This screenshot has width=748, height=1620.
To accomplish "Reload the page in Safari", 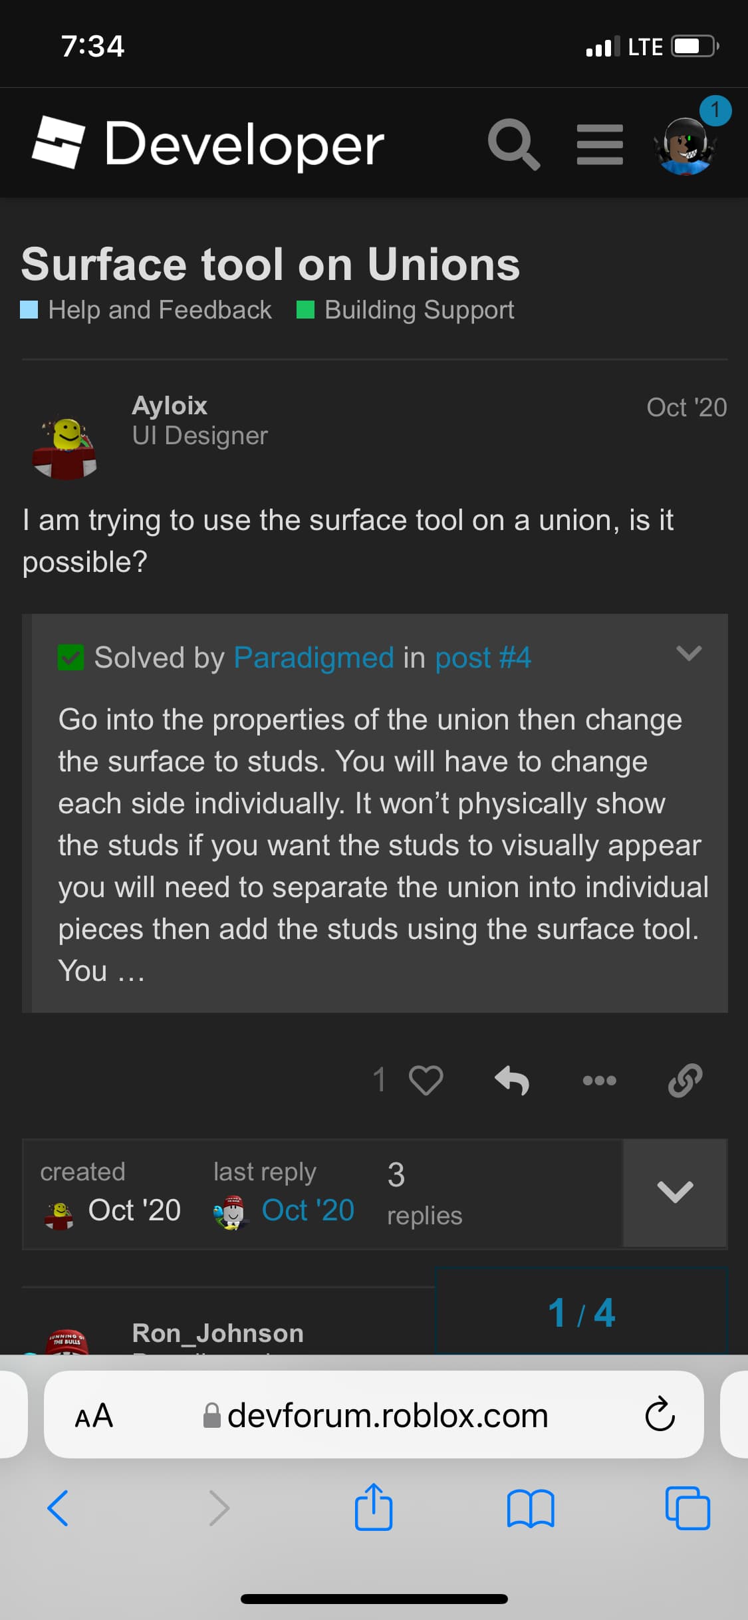I will [660, 1415].
